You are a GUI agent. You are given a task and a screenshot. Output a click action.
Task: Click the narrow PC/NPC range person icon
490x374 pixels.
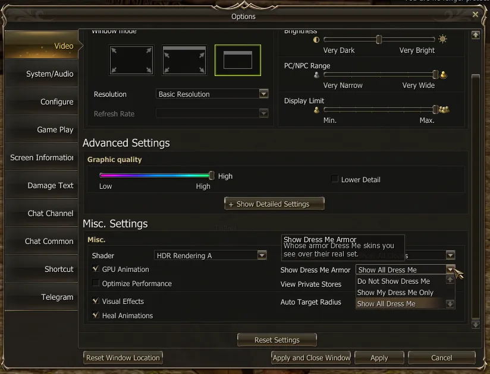tap(316, 75)
